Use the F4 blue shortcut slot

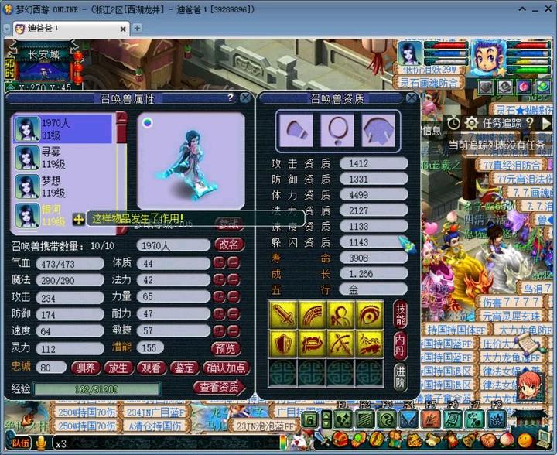(x=408, y=419)
